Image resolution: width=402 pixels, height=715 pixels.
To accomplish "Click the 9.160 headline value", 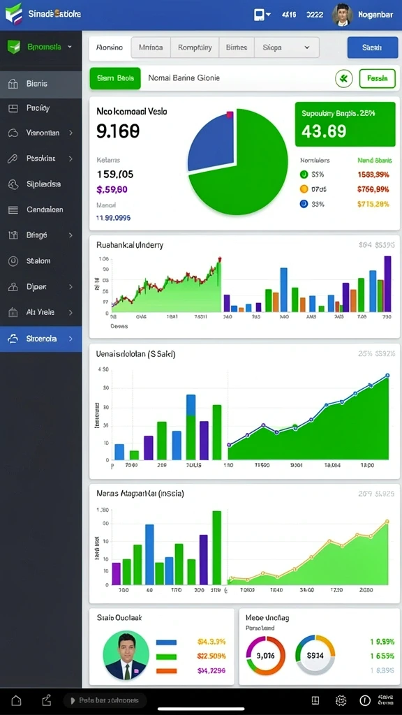I will pyautogui.click(x=118, y=131).
